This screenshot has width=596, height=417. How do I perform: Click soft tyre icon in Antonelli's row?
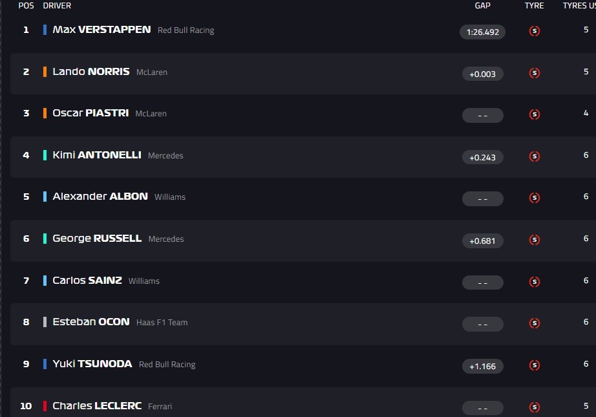pos(534,156)
